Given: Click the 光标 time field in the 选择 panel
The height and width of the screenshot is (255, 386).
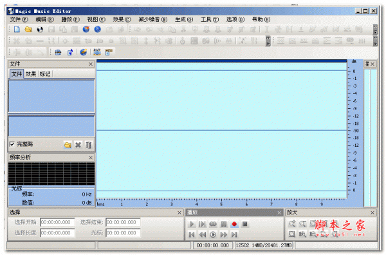Looking at the screenshot, I should point(123,233).
